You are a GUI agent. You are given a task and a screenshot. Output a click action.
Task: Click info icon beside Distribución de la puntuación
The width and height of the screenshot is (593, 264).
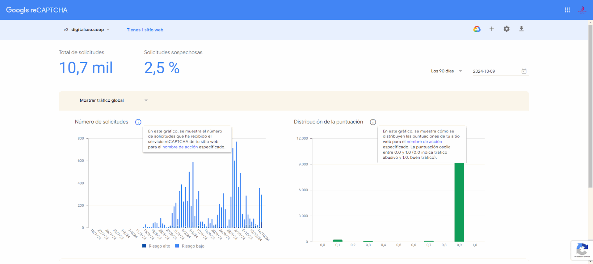click(x=373, y=122)
